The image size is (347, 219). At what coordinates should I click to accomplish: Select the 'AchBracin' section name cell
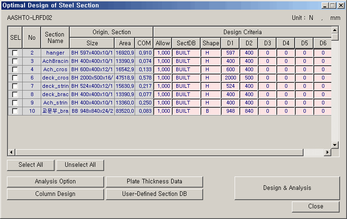(x=56, y=61)
